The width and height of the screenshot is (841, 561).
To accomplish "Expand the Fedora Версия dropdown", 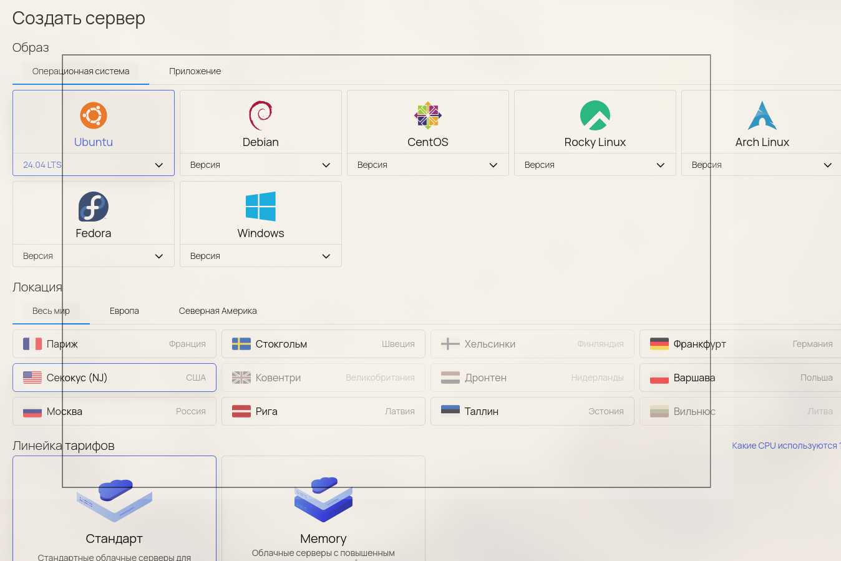I will tap(94, 256).
